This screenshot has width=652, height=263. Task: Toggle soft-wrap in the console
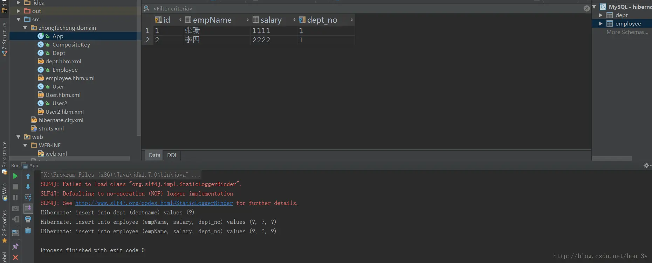(x=28, y=198)
